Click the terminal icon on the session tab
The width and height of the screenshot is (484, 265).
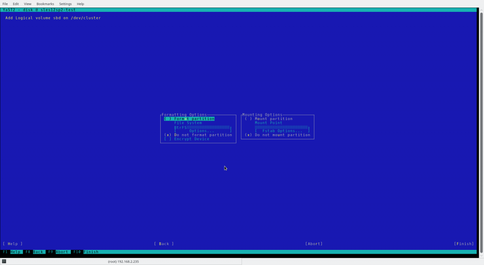[4, 261]
